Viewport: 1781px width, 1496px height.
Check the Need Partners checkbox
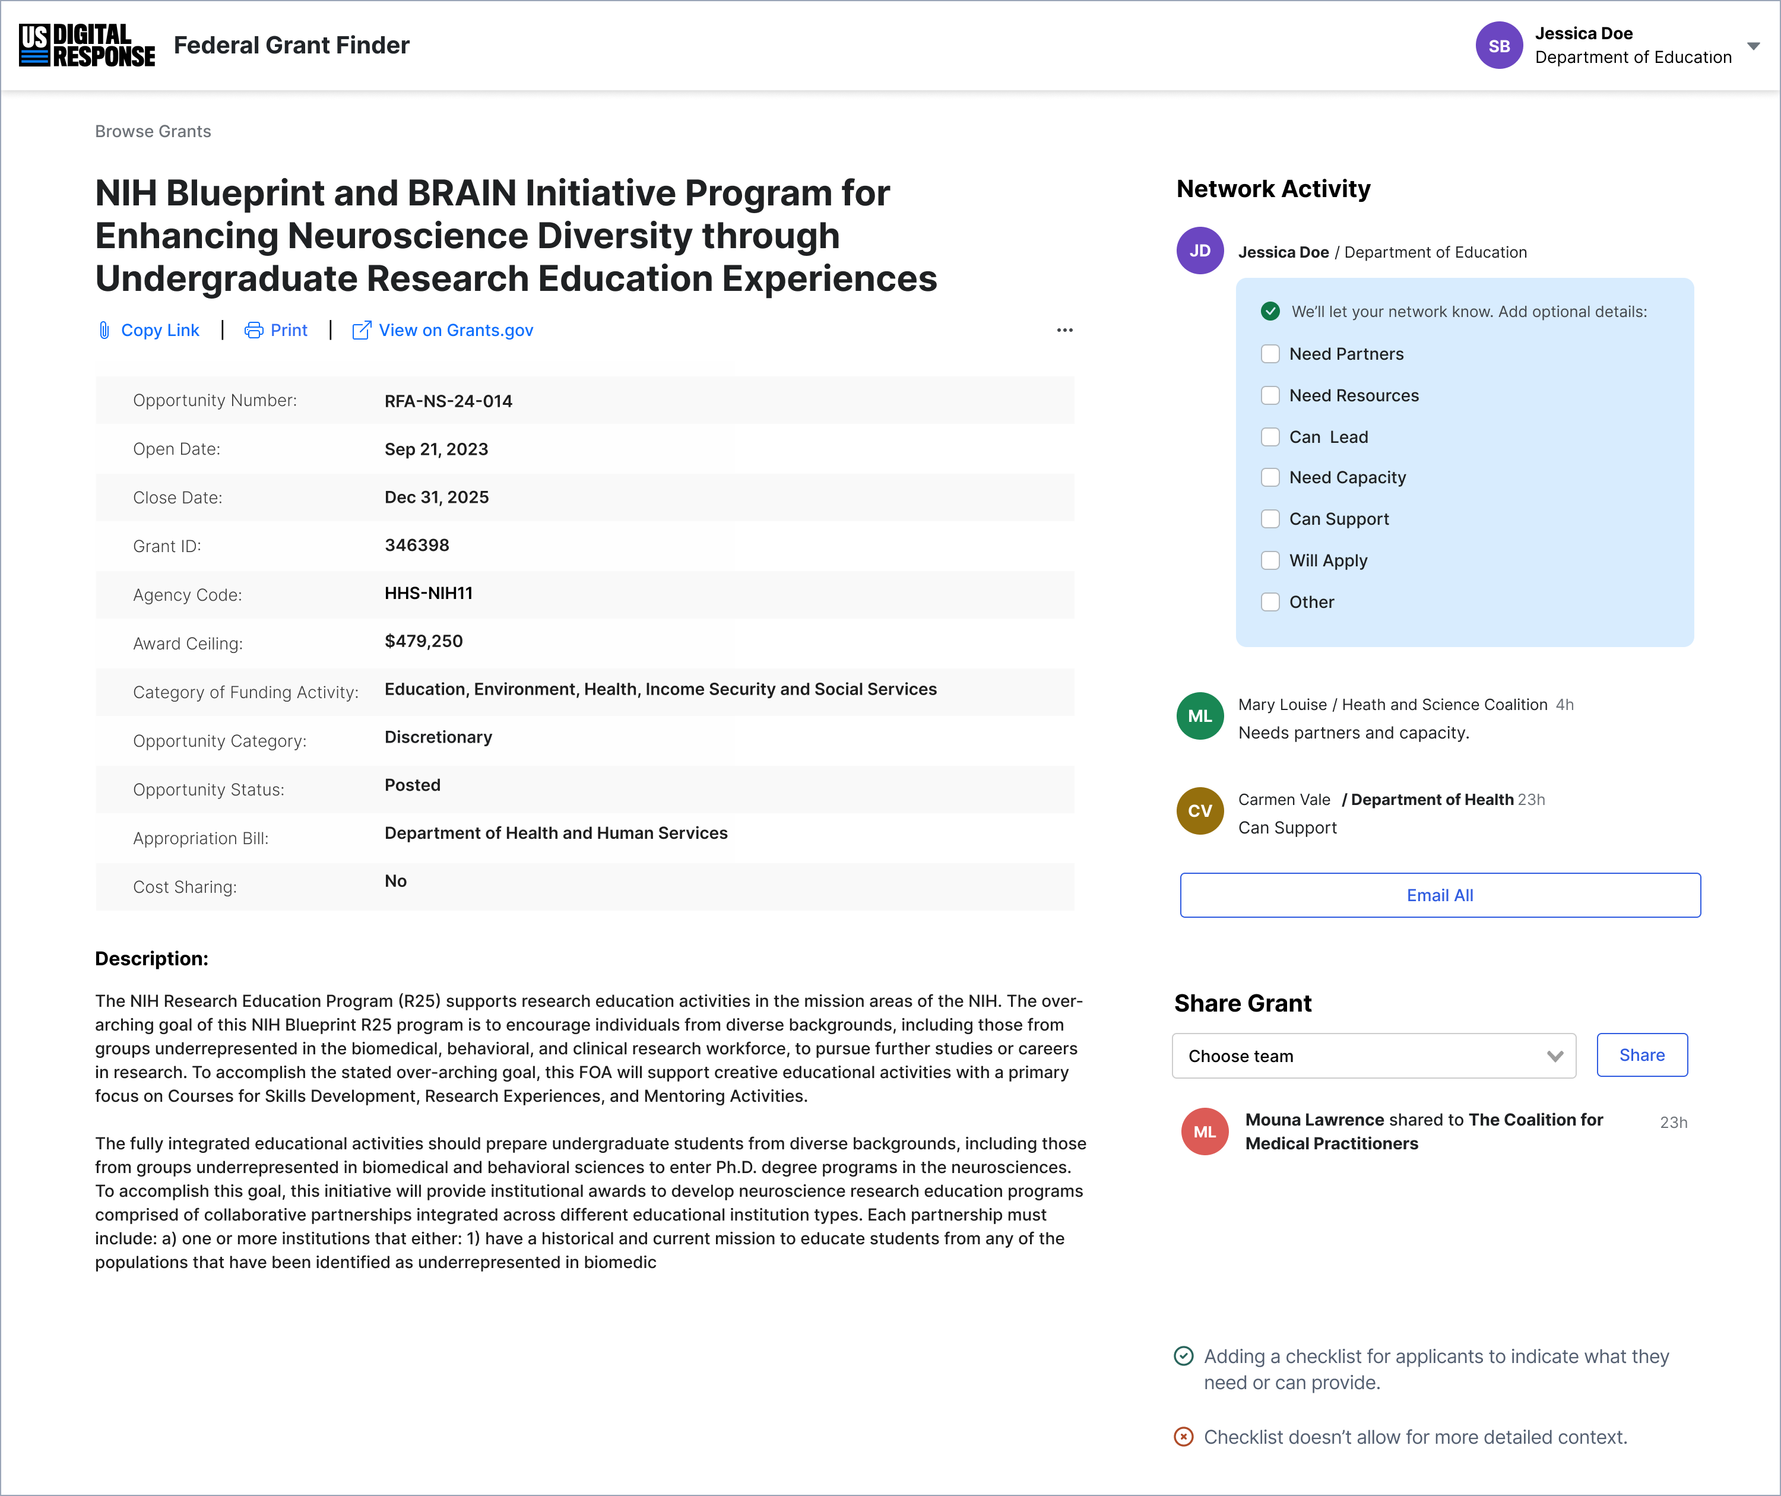coord(1270,354)
